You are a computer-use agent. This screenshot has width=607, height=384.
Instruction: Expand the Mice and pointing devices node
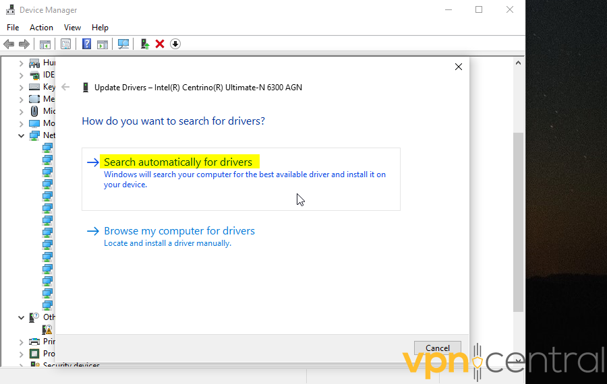click(22, 111)
